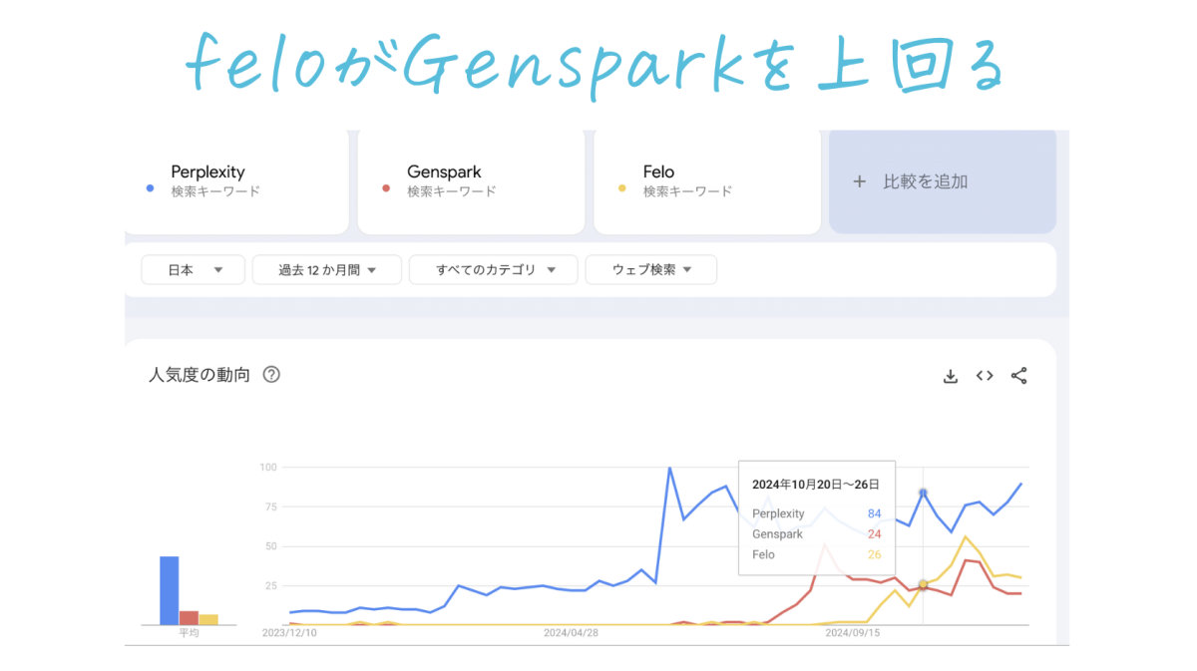Open the 日本 region dropdown
1197x671 pixels.
pyautogui.click(x=193, y=270)
